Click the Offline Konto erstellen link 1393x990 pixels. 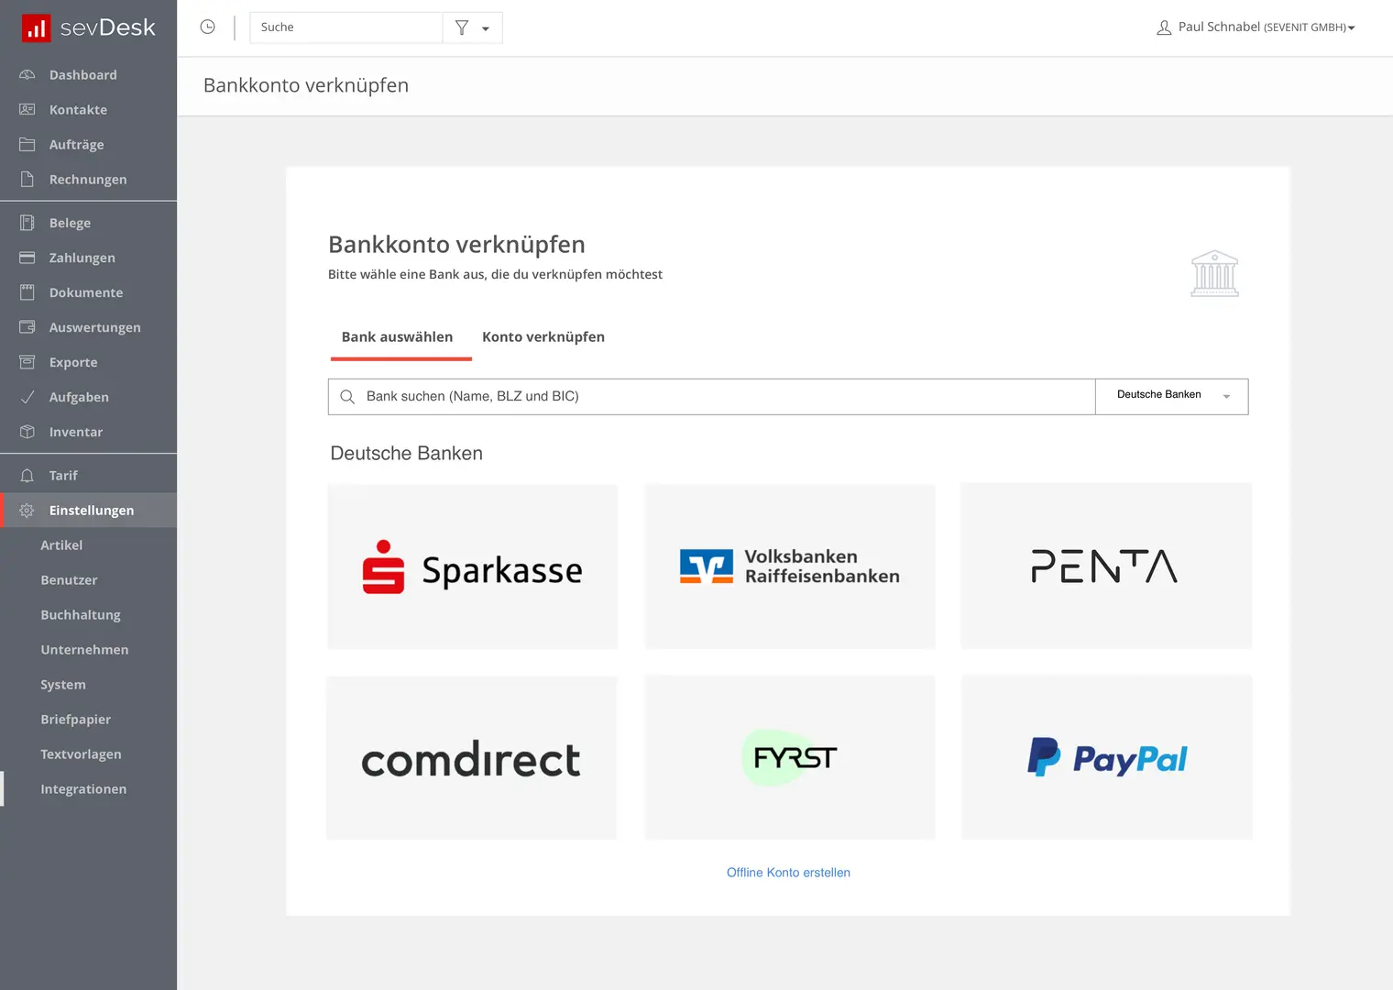[788, 873]
